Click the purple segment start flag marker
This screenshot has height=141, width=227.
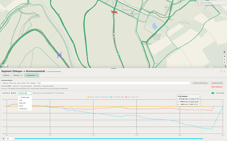tap(59, 55)
